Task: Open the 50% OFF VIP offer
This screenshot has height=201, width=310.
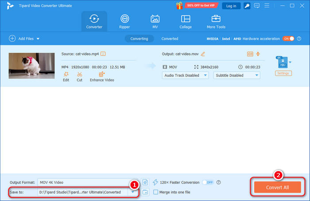Action: [x=201, y=5]
